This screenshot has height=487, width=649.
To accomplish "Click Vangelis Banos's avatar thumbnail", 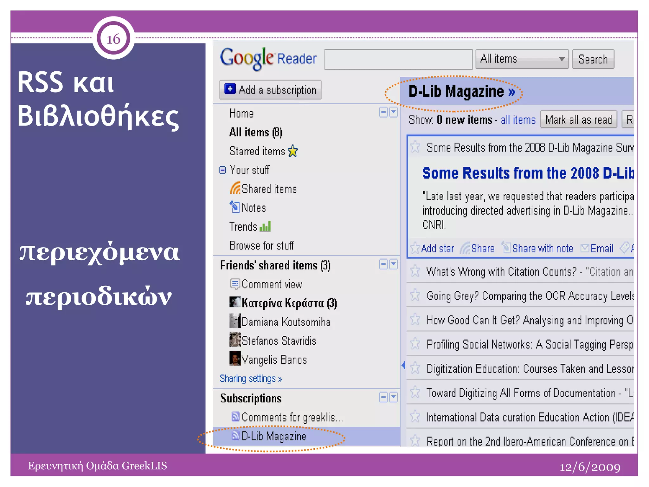I will [235, 359].
